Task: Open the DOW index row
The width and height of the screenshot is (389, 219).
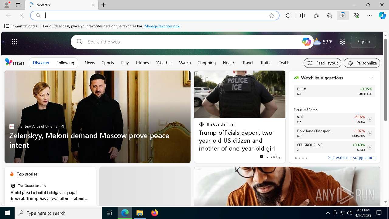Action: coord(334,91)
